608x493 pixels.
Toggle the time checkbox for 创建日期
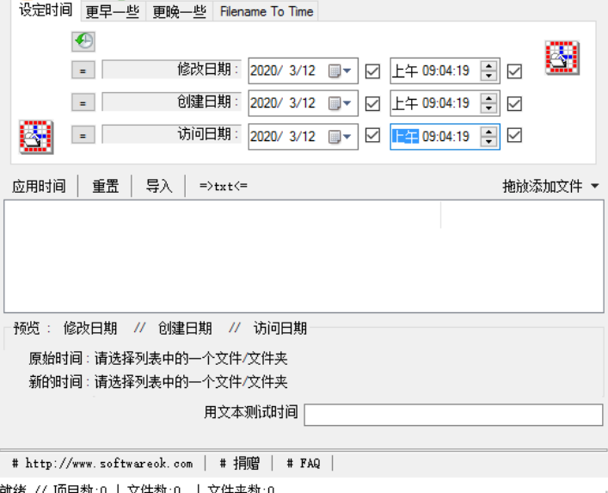[514, 103]
